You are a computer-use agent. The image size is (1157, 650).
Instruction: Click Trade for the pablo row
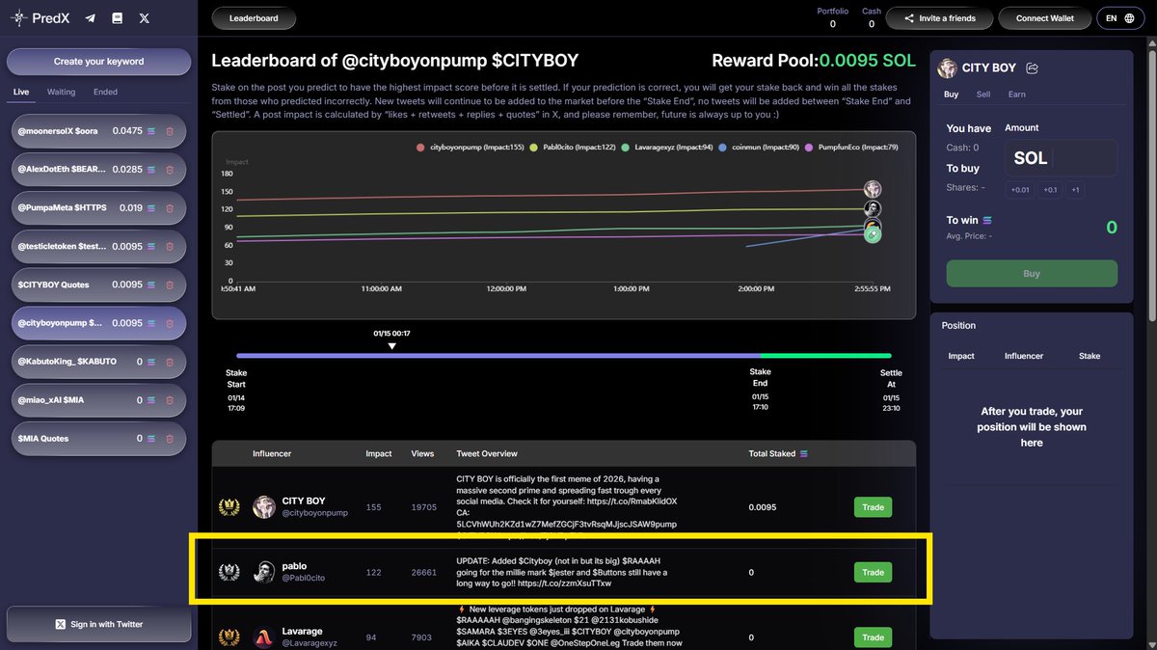tap(873, 572)
